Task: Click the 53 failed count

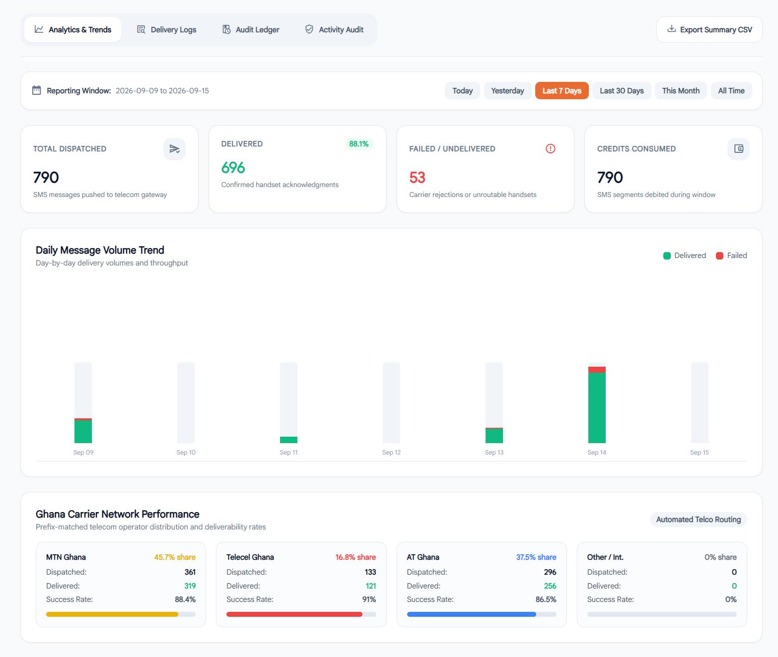Action: click(x=417, y=178)
